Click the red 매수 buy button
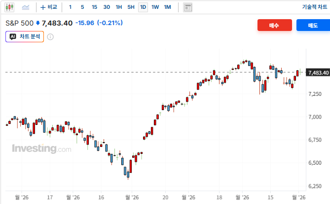Viewport: 330px width, 204px height. pos(275,25)
